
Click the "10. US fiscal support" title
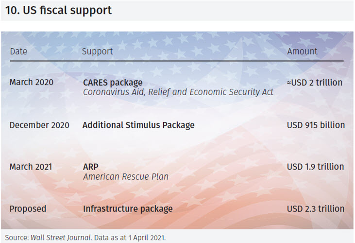click(x=58, y=10)
